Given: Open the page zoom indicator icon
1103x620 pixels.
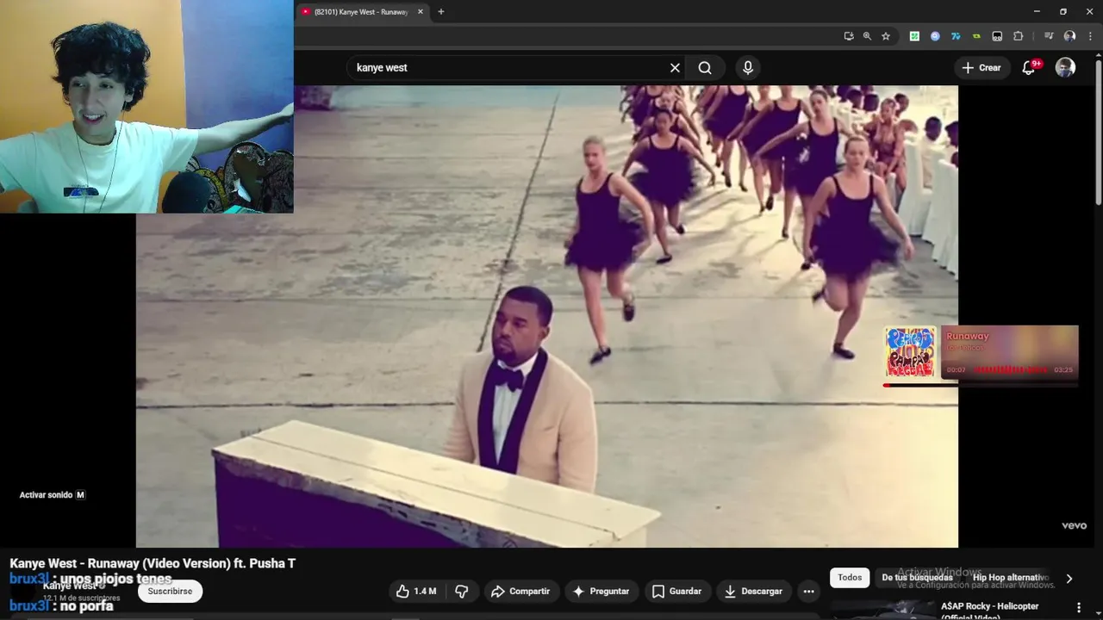Looking at the screenshot, I should tap(867, 36).
